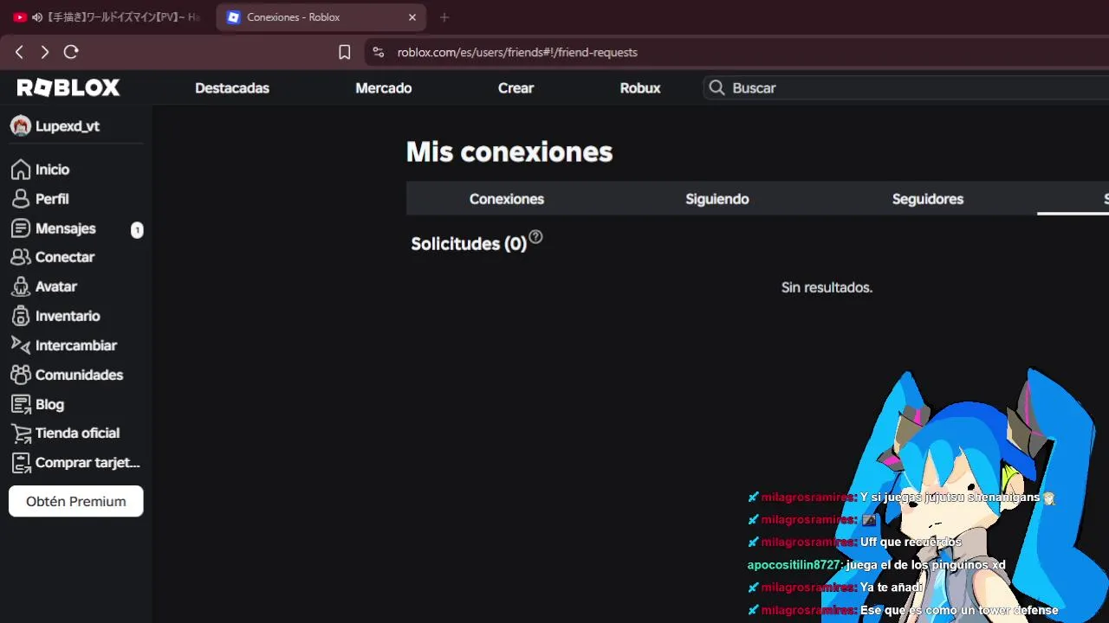Image resolution: width=1109 pixels, height=623 pixels.
Task: Bookmark this page
Action: point(344,52)
